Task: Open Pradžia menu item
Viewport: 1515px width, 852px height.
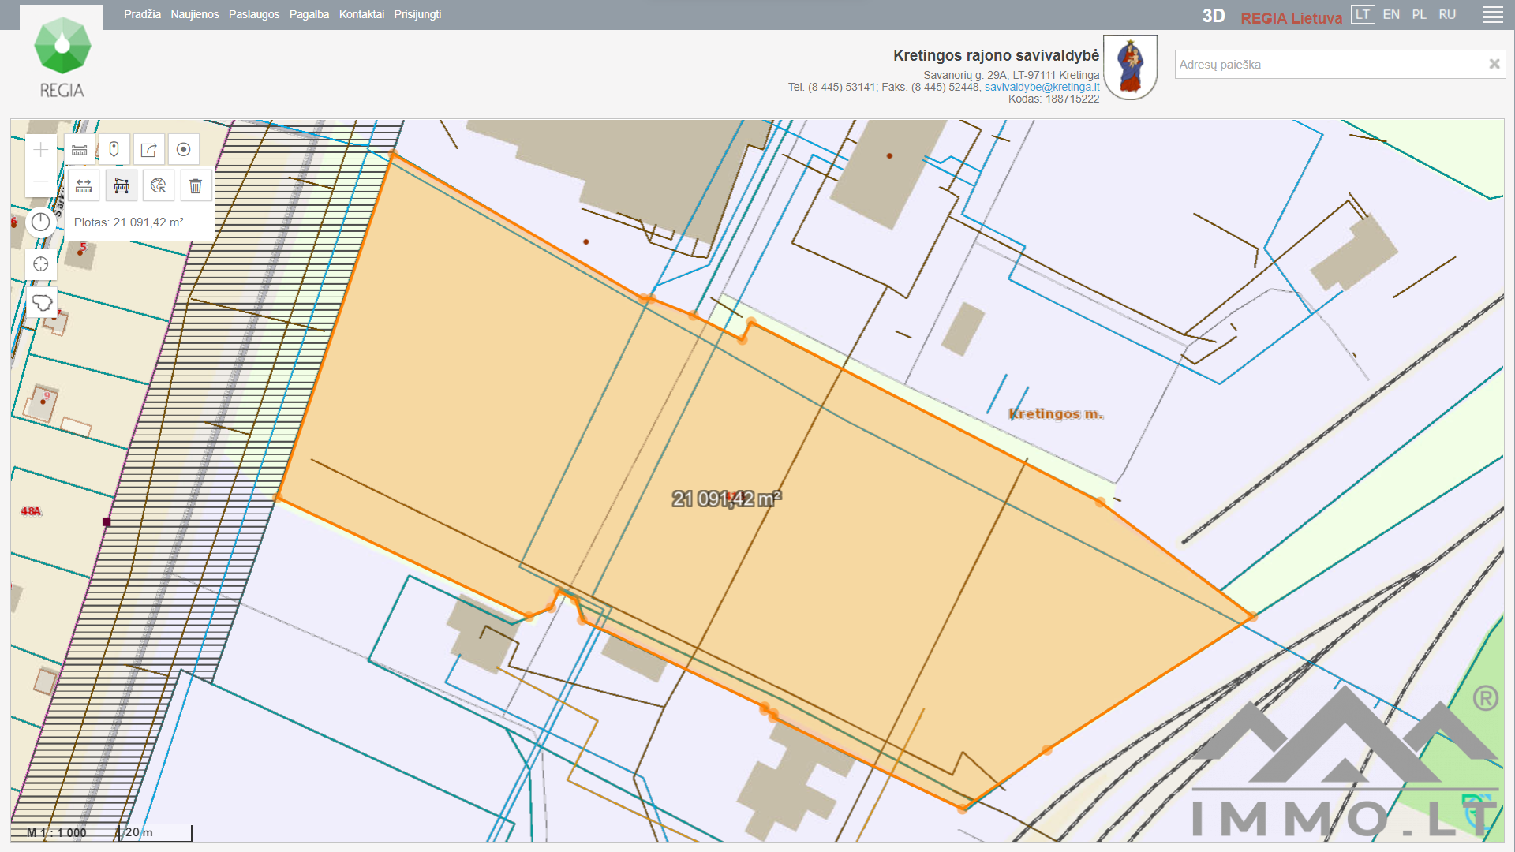Action: 142,14
